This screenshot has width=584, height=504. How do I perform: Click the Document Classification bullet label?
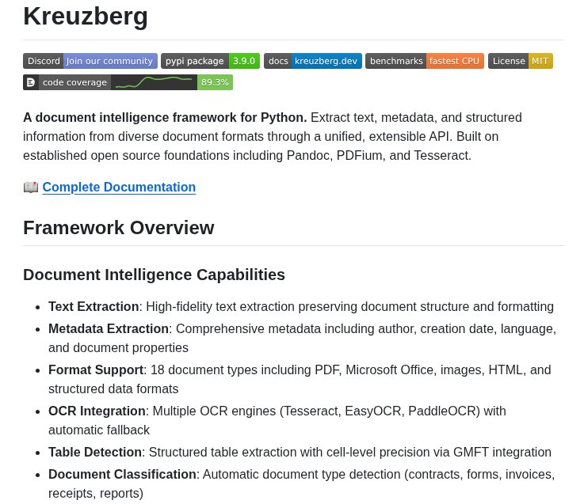(122, 474)
